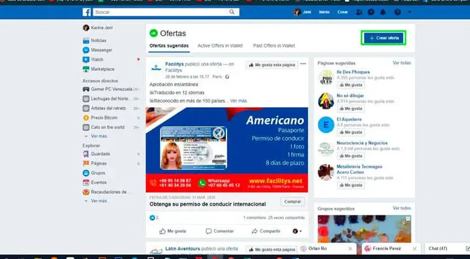Screen dimensions: 470x259
Task: Open the friend requests icon
Action: [x=359, y=12]
